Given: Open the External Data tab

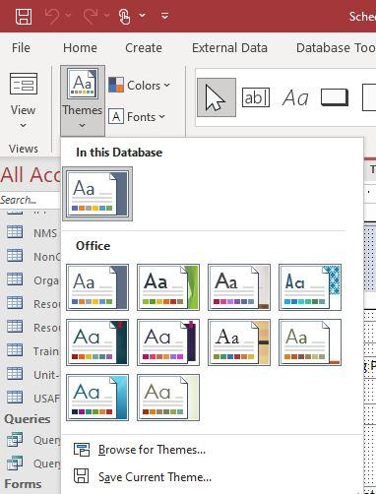Looking at the screenshot, I should coord(229,48).
